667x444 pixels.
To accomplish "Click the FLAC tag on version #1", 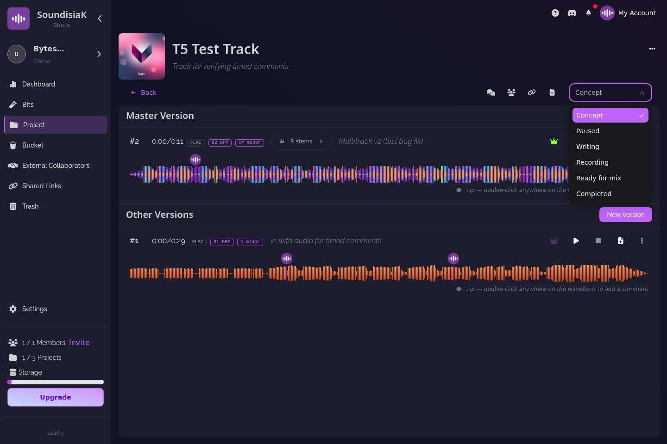I will click(198, 242).
